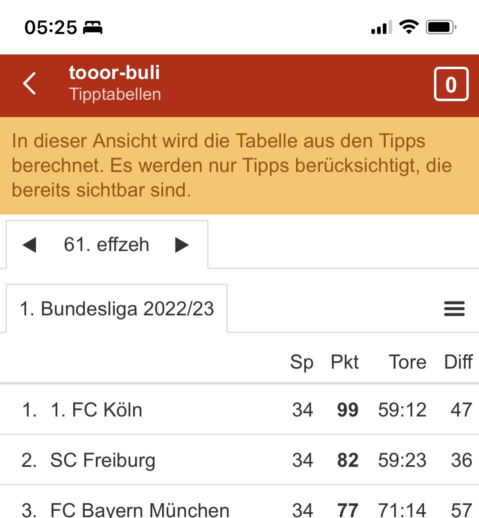Open the hamburger menu icon

click(x=454, y=309)
